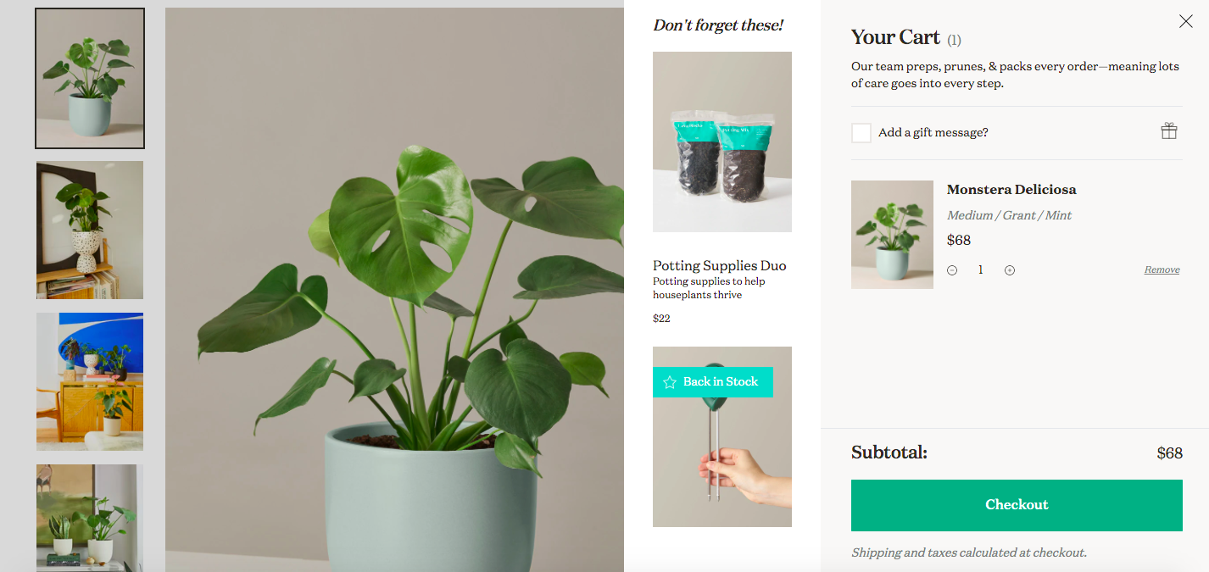Click the Add a gift message label
This screenshot has width=1209, height=572.
point(933,133)
